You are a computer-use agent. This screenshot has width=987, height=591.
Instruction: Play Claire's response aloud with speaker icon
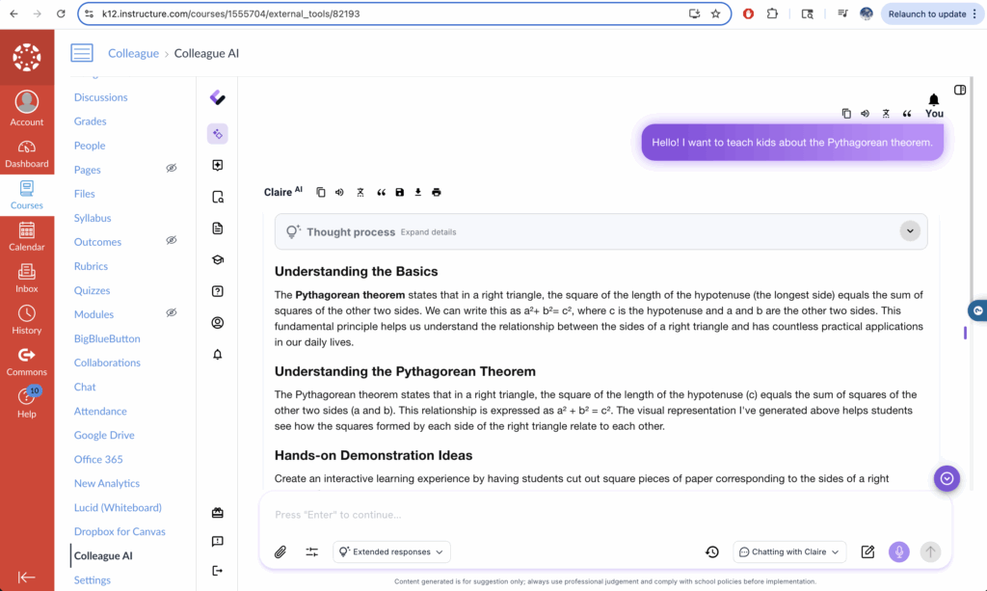click(x=340, y=192)
